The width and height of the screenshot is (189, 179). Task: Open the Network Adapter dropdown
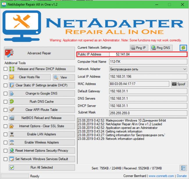148,69
